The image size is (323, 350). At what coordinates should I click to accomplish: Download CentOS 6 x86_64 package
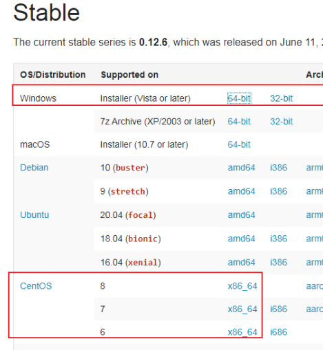(242, 332)
